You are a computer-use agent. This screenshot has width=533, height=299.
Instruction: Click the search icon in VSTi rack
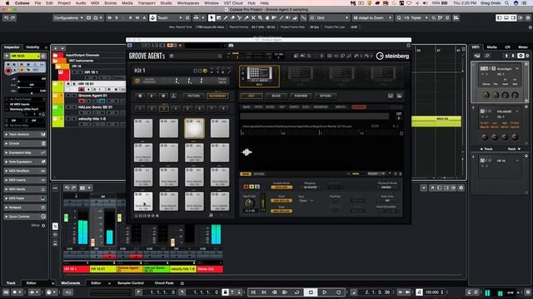[x=487, y=56]
